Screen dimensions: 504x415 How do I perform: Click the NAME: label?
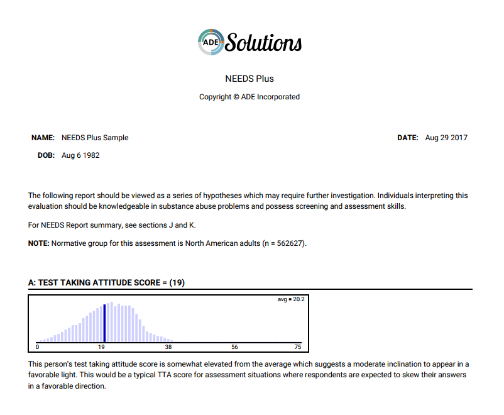coord(43,138)
